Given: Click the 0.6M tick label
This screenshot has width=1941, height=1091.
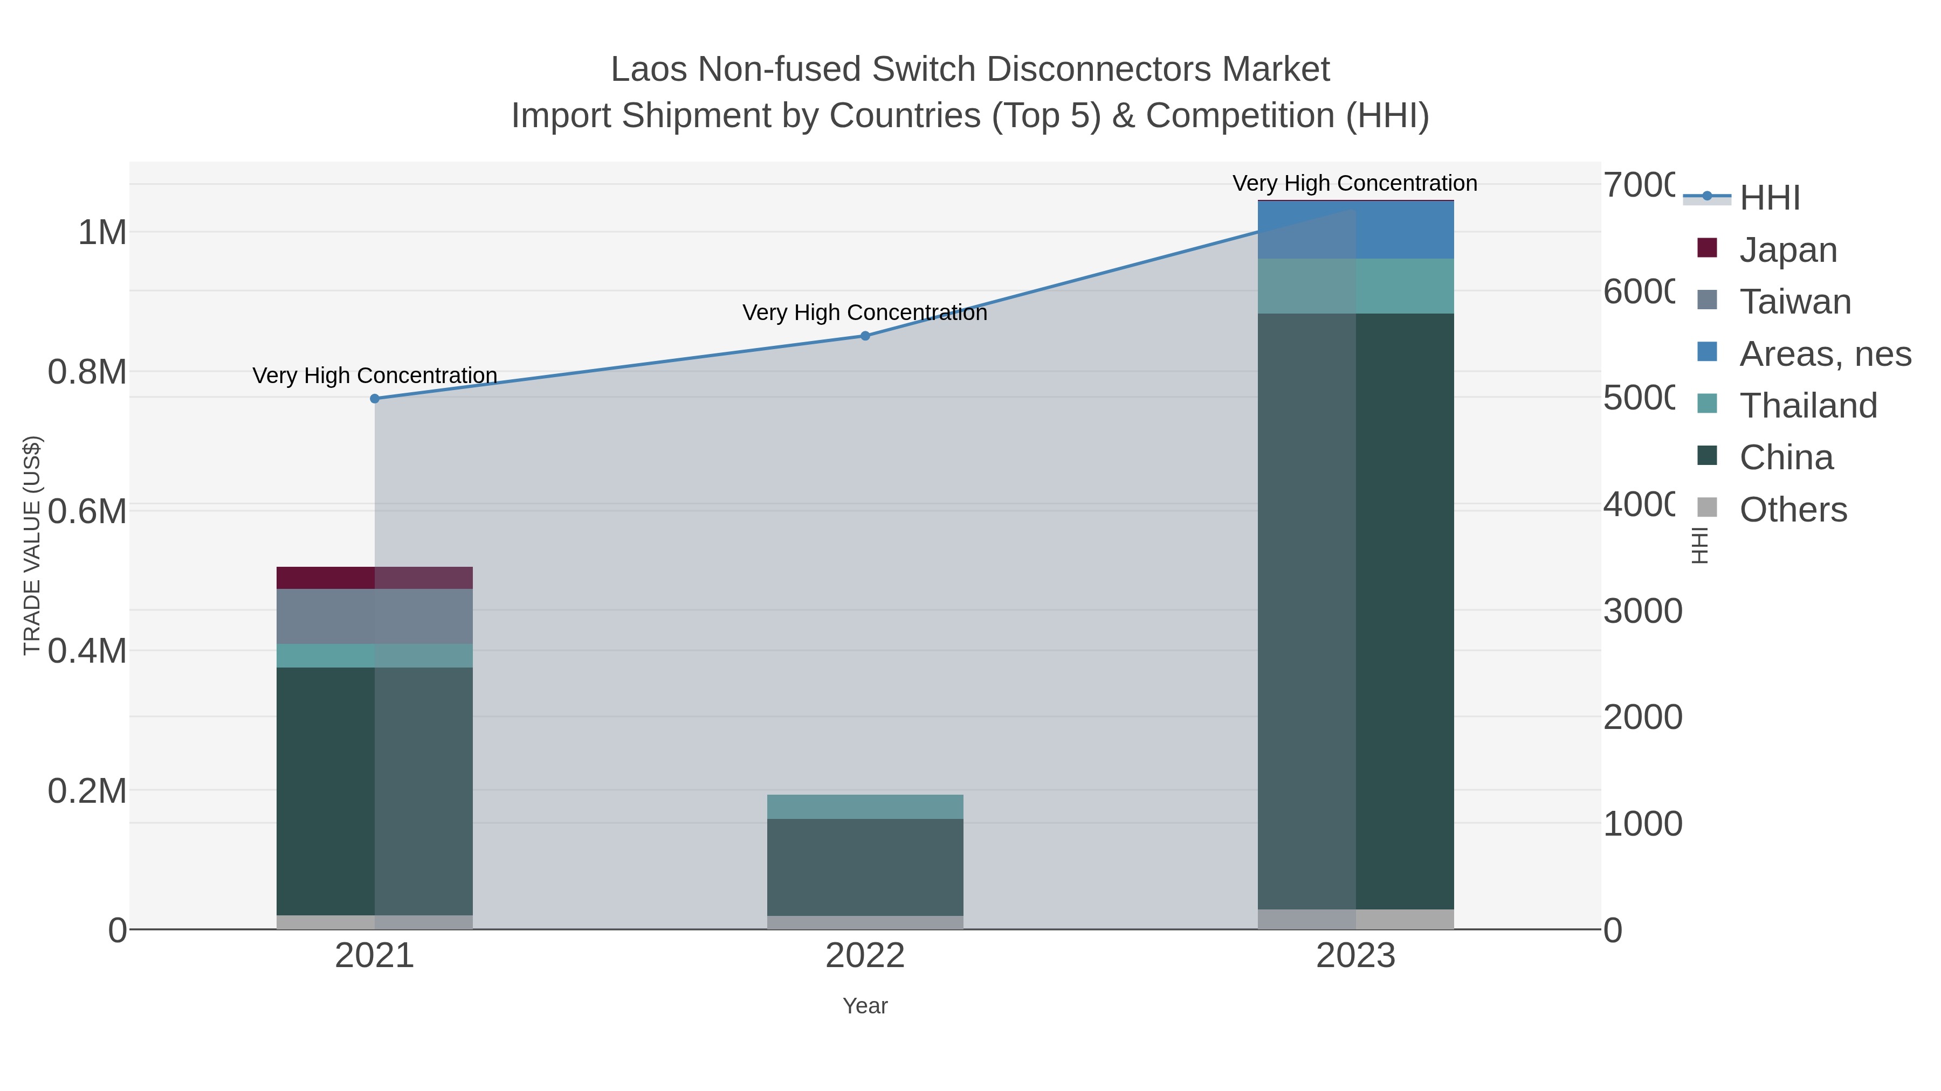Looking at the screenshot, I should [x=87, y=512].
